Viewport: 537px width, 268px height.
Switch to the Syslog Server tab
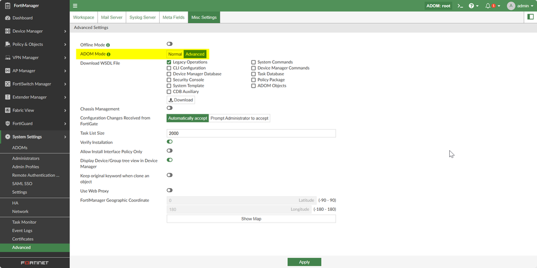[x=143, y=17]
